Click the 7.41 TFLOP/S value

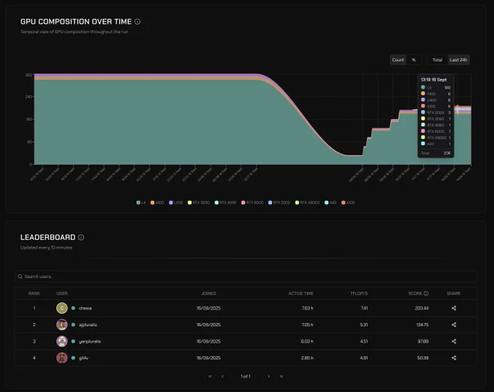point(364,309)
